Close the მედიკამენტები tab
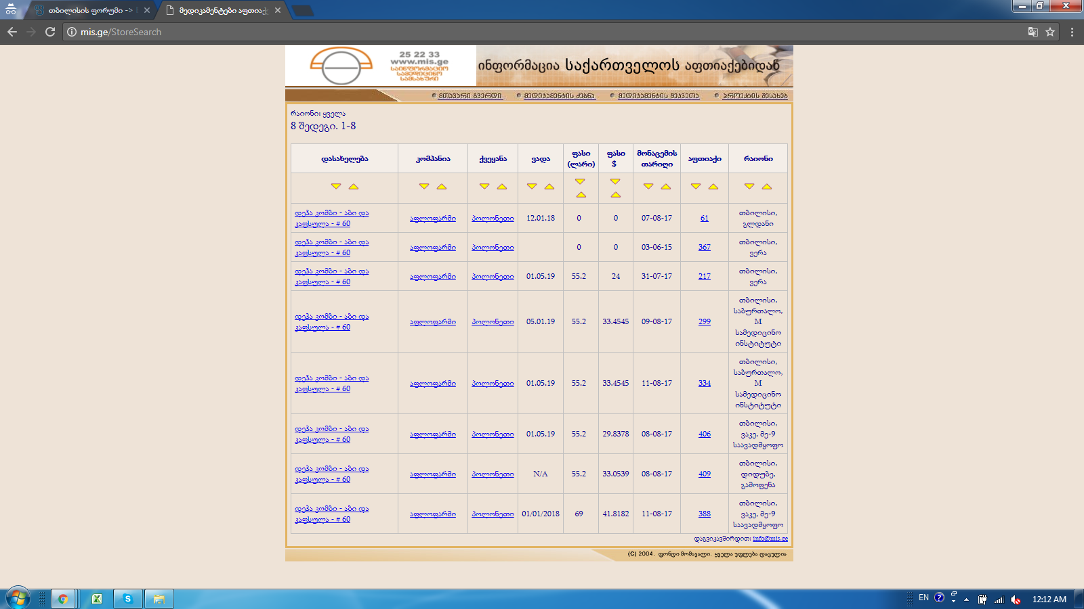Viewport: 1084px width, 609px height. (x=278, y=11)
